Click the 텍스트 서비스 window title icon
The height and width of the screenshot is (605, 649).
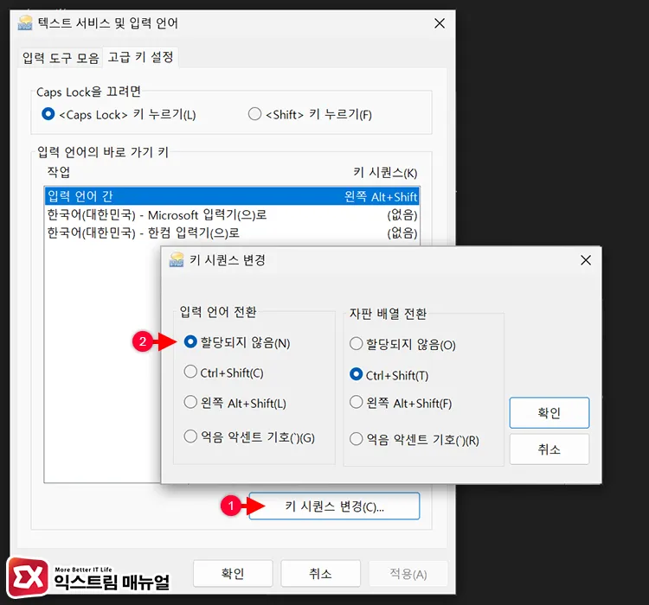click(x=25, y=22)
